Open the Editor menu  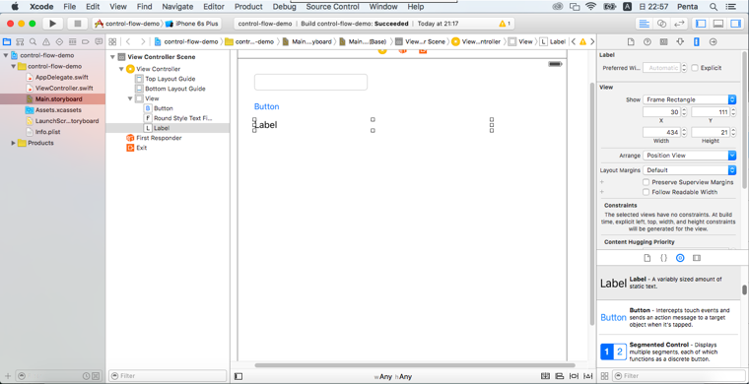214,7
